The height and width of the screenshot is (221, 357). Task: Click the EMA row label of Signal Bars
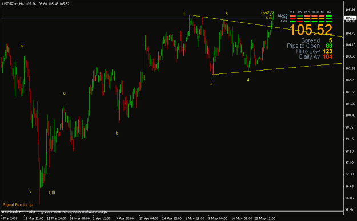pos(284,21)
